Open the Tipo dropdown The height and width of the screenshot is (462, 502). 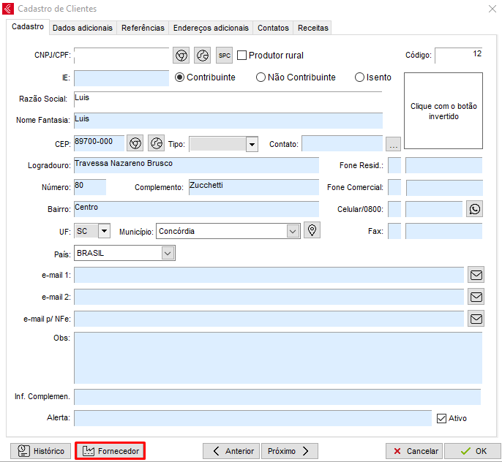[x=252, y=144]
